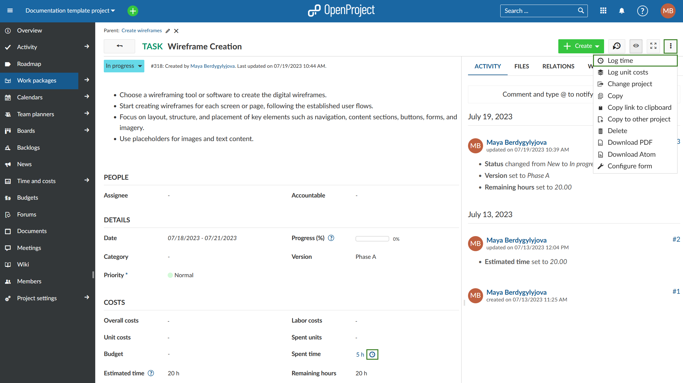Click the fullscreen expand icon
This screenshot has height=383, width=683.
point(654,46)
